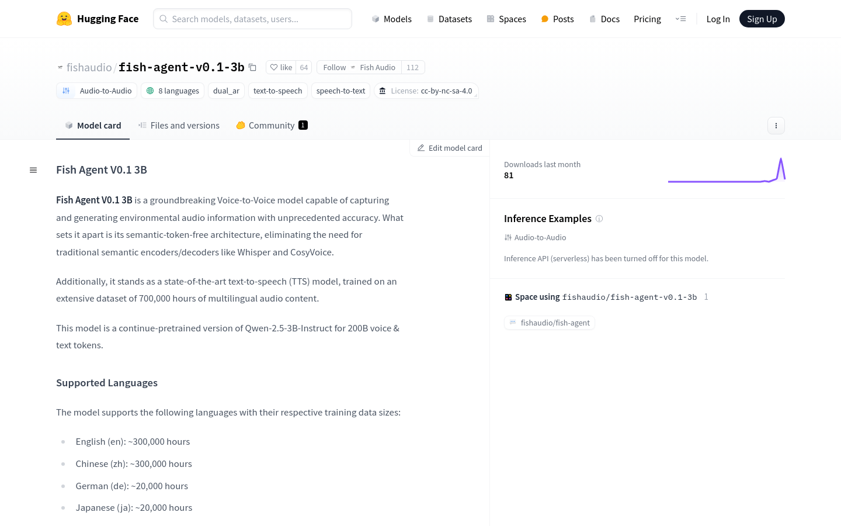Open the three-dot model options menu
The image size is (841, 526).
(x=776, y=126)
